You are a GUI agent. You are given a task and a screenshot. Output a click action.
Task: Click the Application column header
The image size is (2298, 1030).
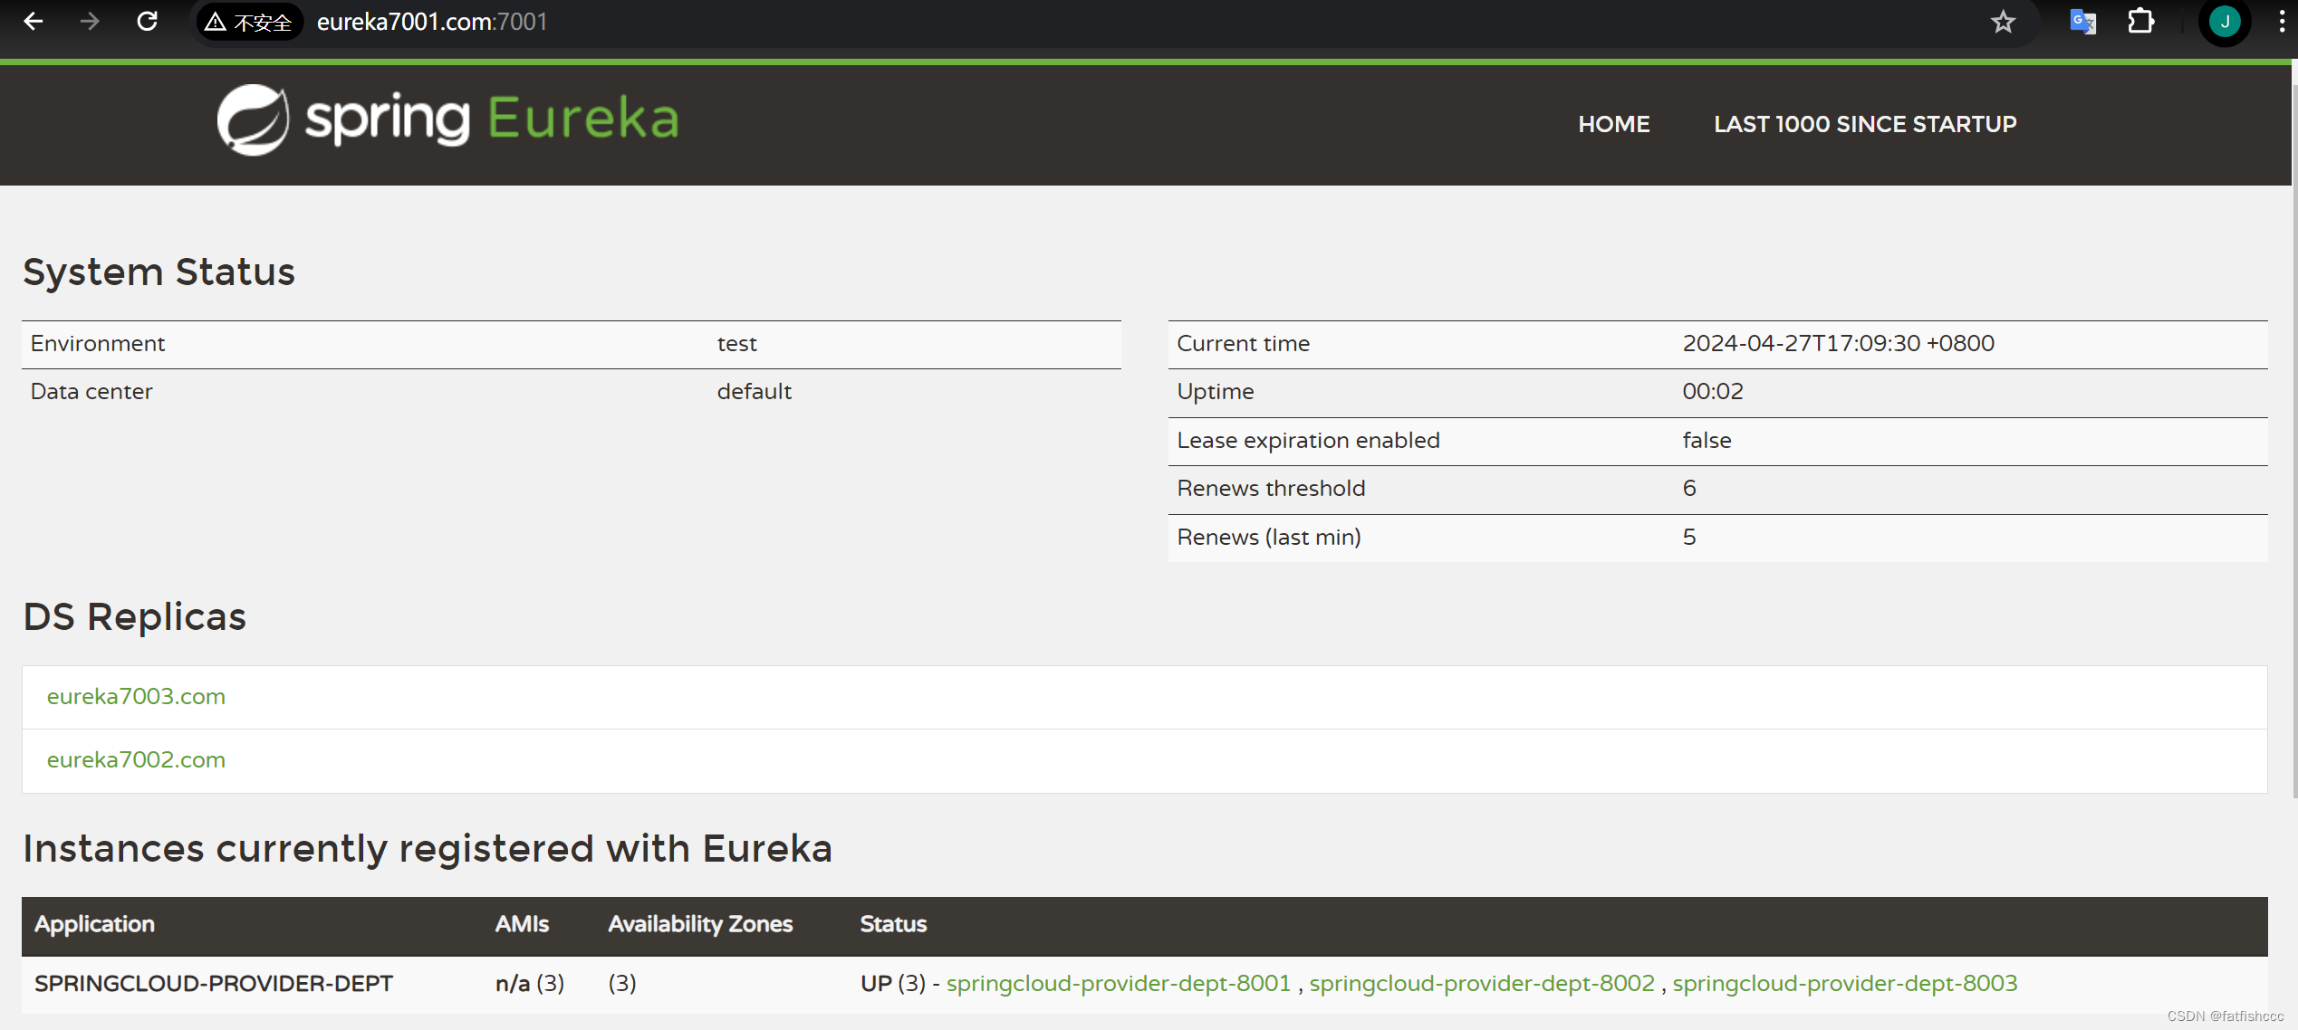(94, 924)
